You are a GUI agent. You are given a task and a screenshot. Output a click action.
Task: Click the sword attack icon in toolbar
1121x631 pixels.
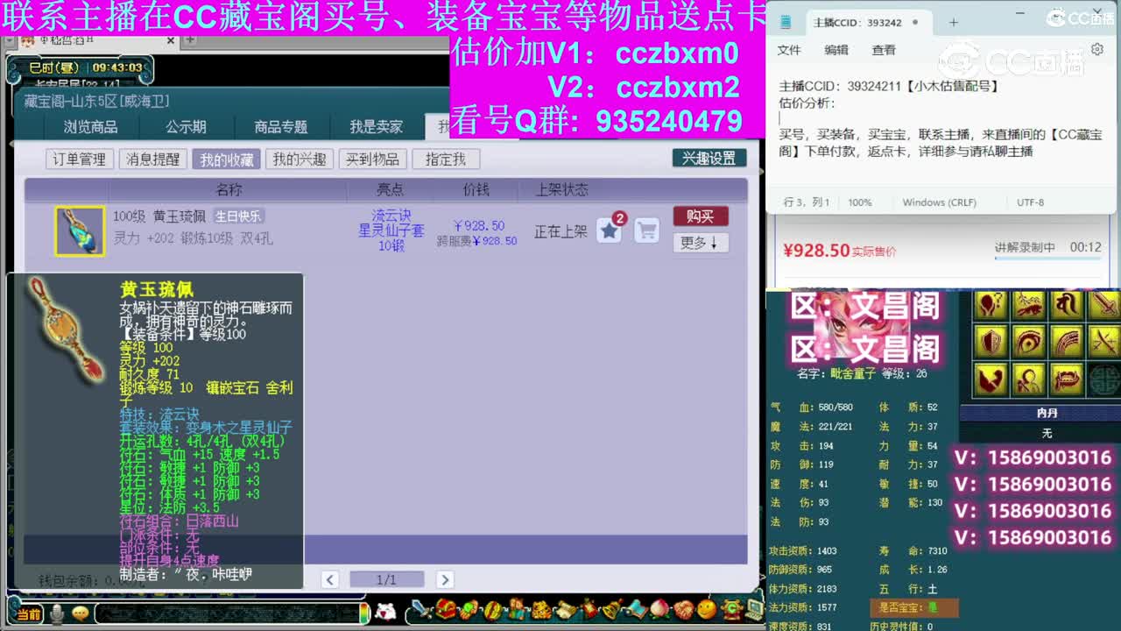(x=422, y=609)
